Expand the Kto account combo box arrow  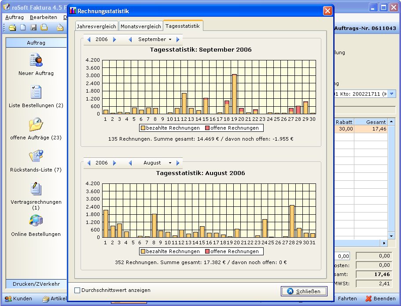(x=391, y=94)
